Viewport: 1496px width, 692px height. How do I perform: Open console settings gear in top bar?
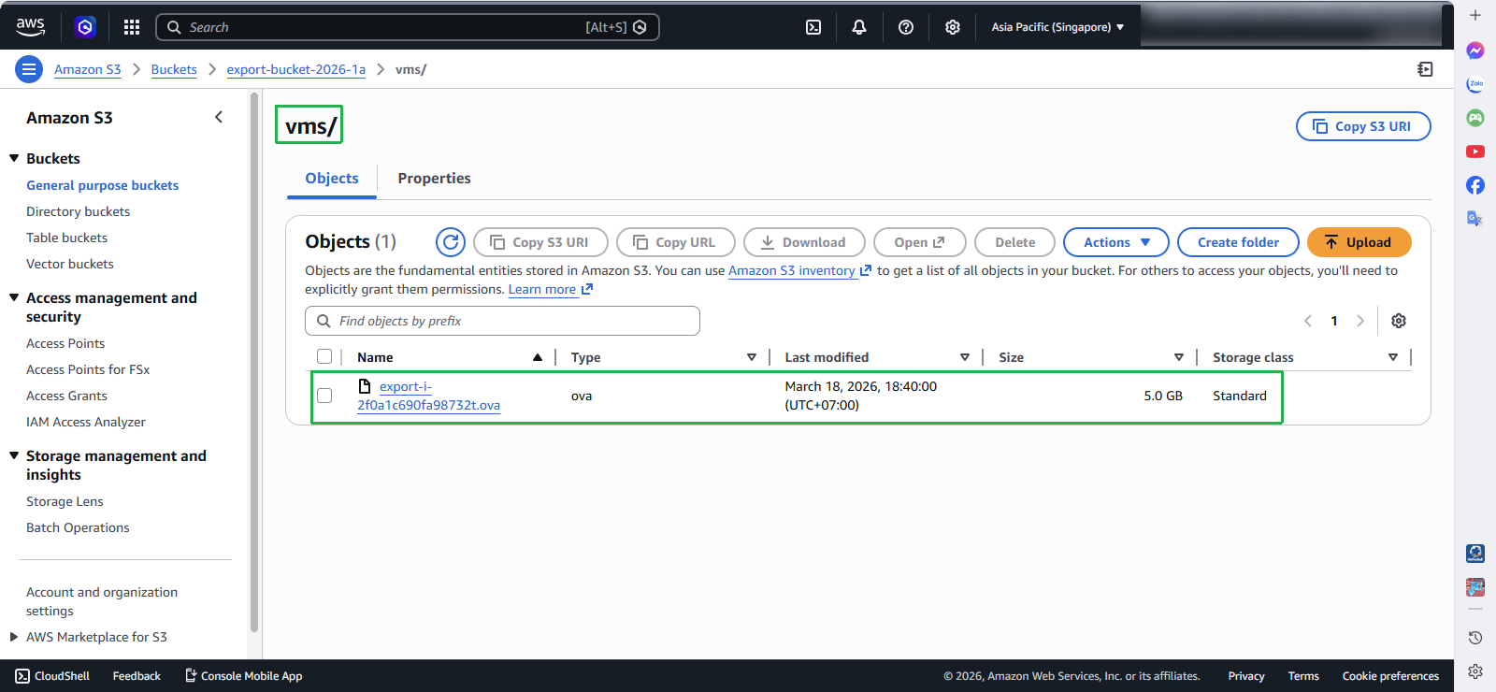pyautogui.click(x=953, y=27)
